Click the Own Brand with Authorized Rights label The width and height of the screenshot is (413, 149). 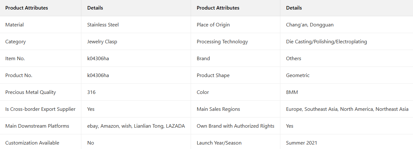click(235, 126)
